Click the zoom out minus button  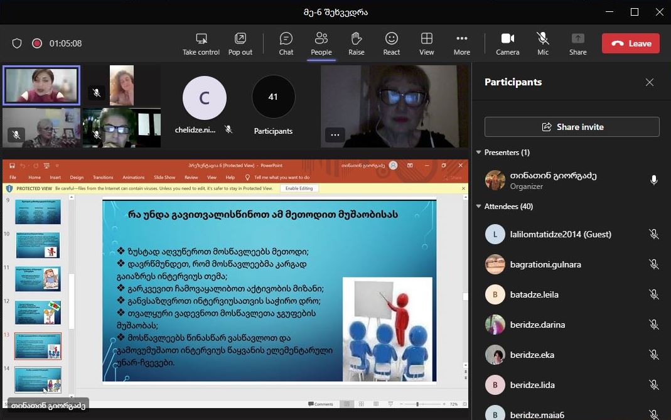[x=401, y=404]
